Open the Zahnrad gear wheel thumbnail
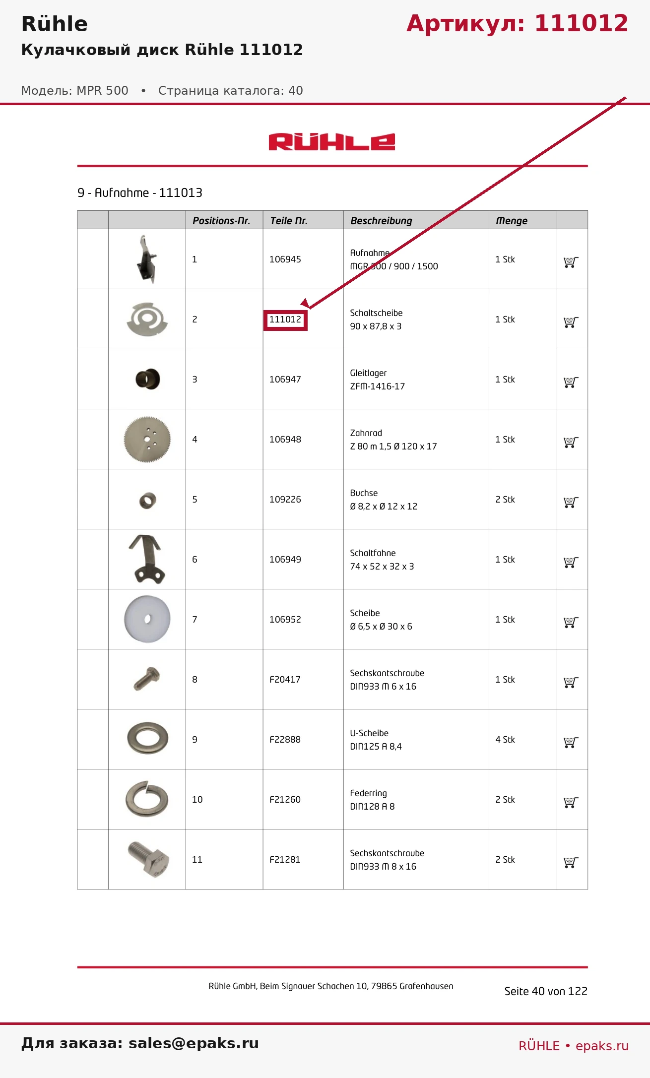 click(x=147, y=439)
